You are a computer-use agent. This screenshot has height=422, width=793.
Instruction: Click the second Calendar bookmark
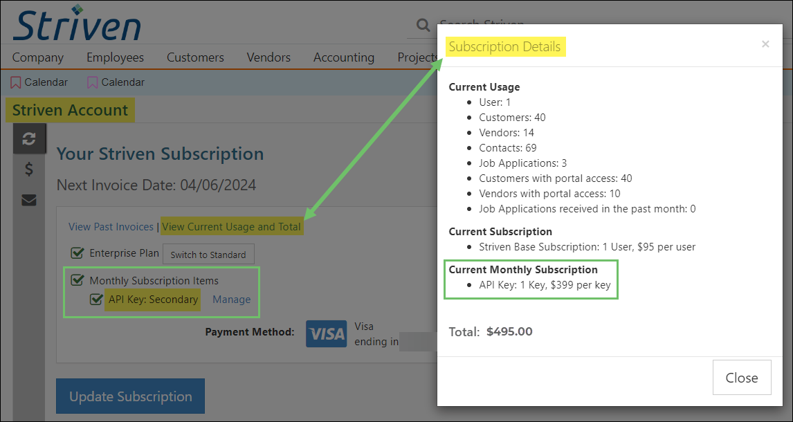116,82
